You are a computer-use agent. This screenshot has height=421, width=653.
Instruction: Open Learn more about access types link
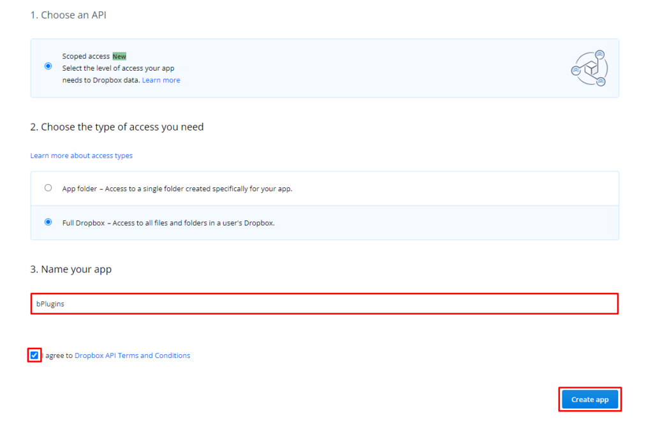click(82, 155)
